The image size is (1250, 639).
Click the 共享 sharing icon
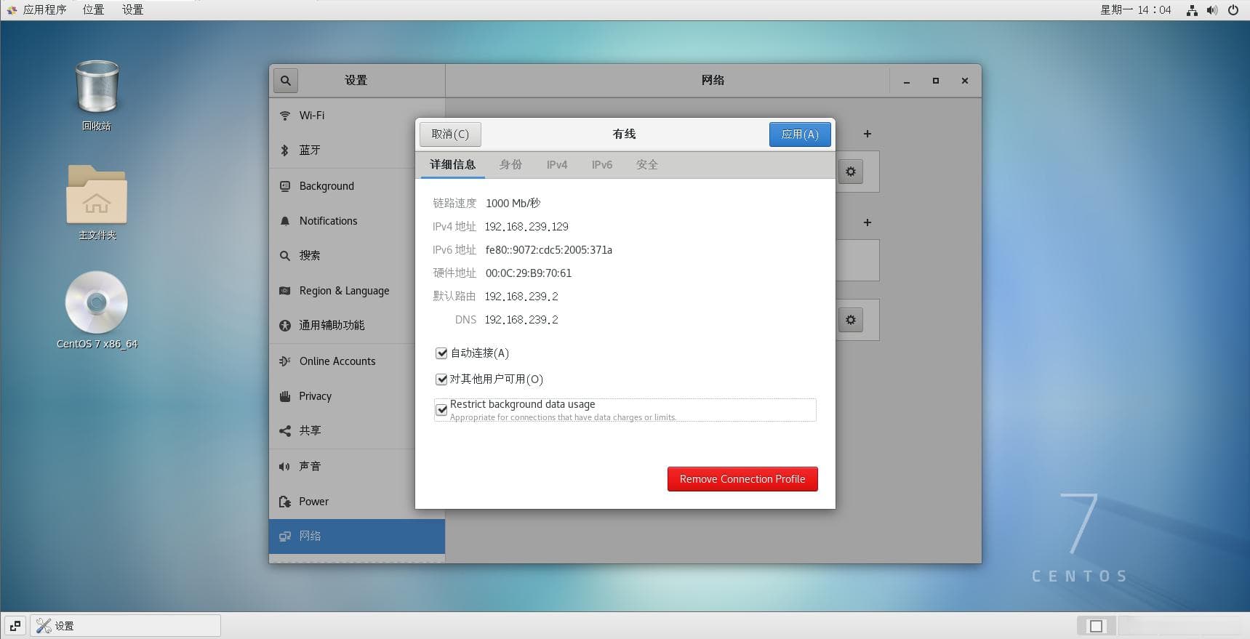point(285,431)
